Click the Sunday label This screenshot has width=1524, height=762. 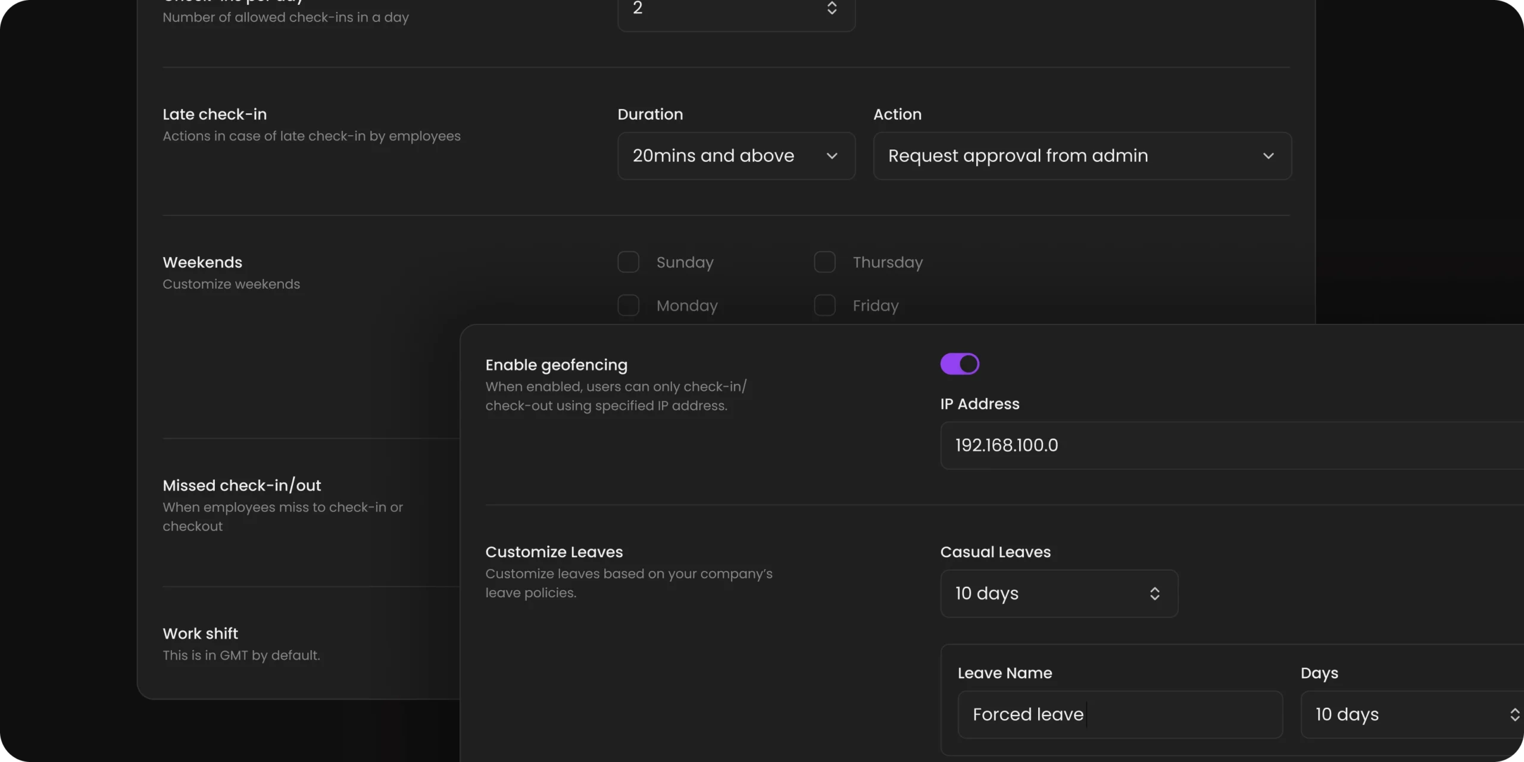685,263
